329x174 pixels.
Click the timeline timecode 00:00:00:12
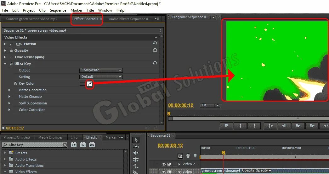click(x=170, y=145)
